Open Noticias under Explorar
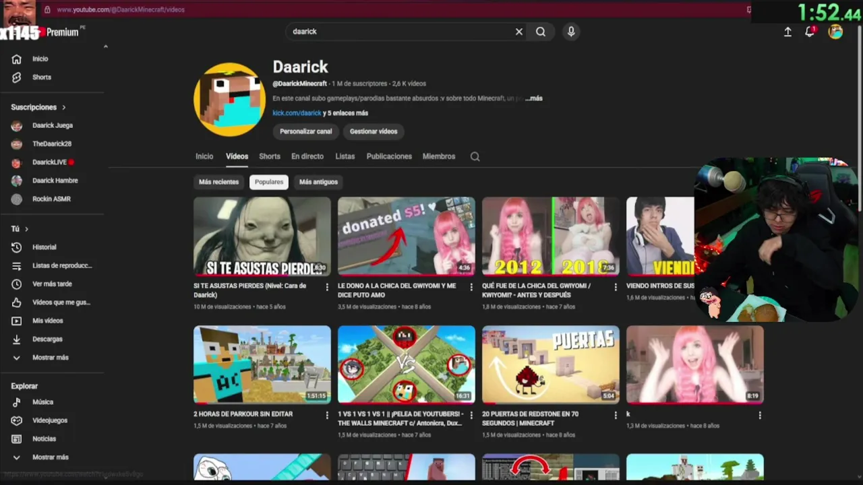863x485 pixels. click(x=44, y=439)
